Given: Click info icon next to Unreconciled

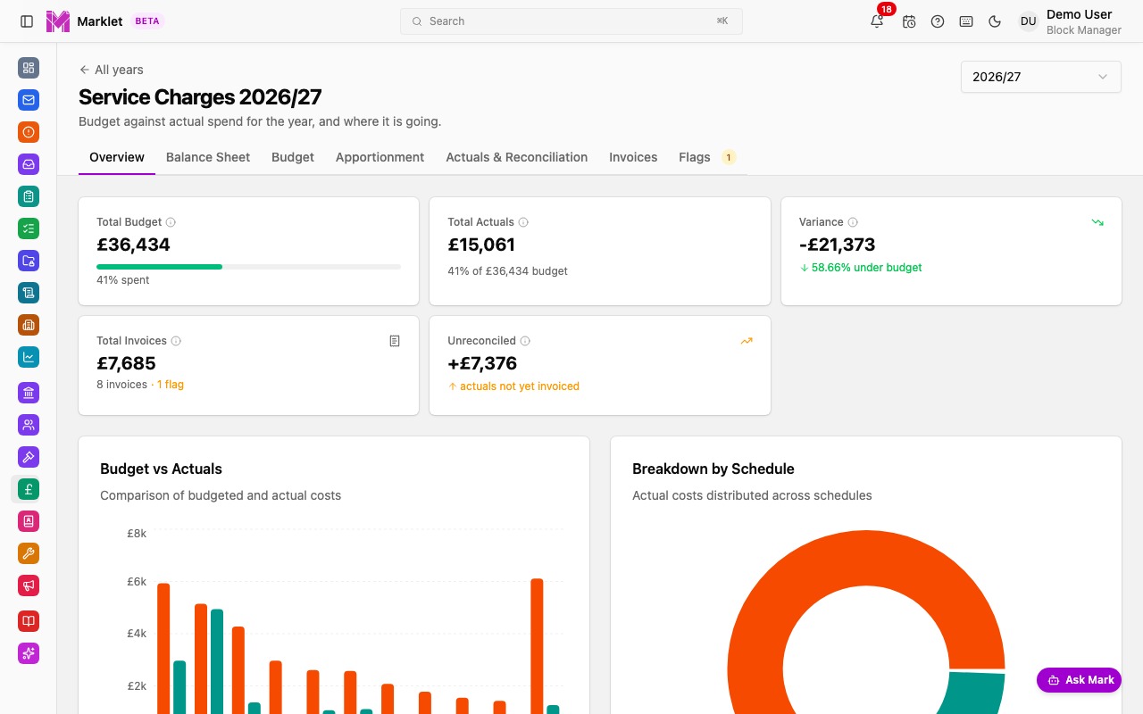Looking at the screenshot, I should (x=525, y=341).
